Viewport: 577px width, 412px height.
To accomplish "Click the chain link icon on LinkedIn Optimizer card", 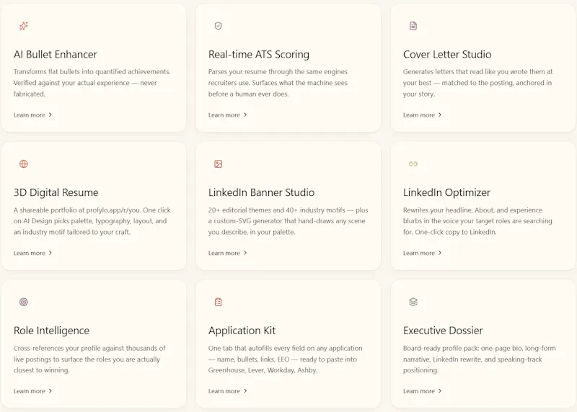I will [413, 164].
